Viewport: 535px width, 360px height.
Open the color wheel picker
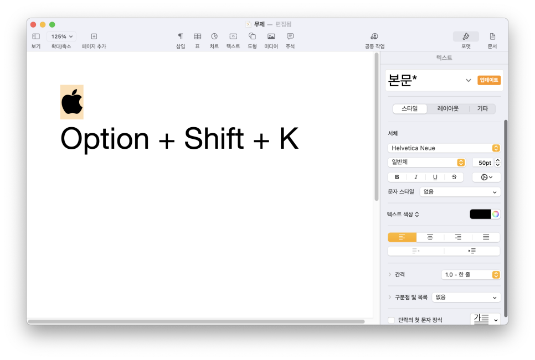496,214
